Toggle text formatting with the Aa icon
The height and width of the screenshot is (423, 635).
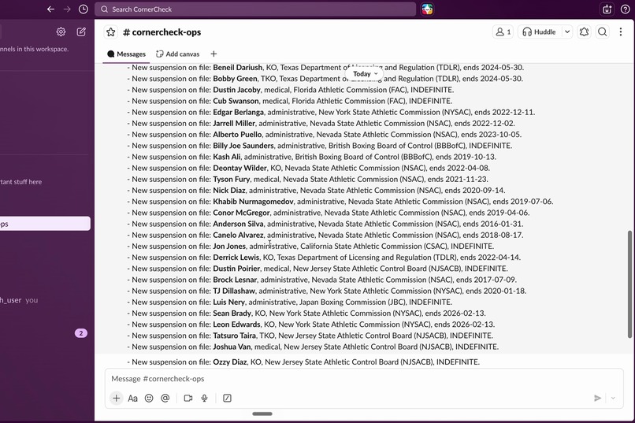click(x=132, y=398)
